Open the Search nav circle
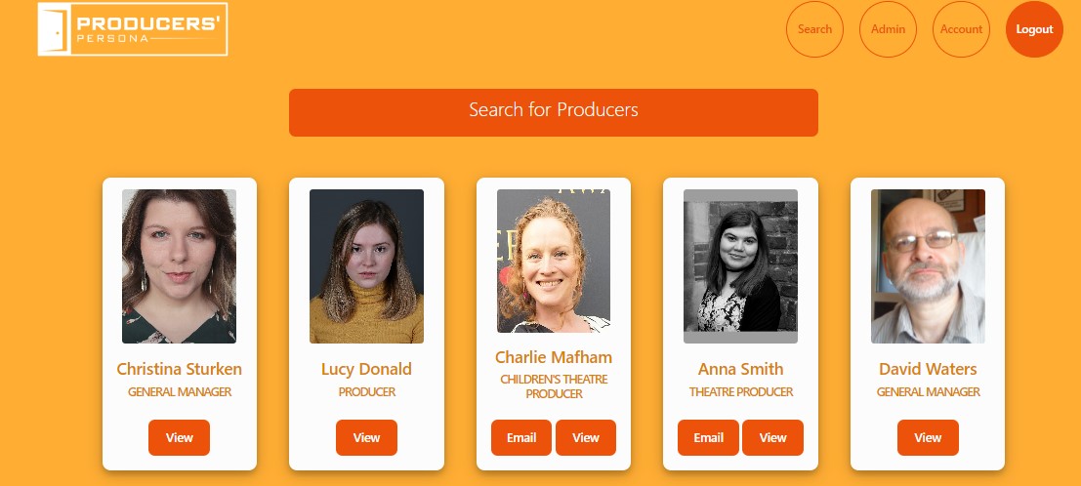This screenshot has width=1081, height=486. pos(814,29)
